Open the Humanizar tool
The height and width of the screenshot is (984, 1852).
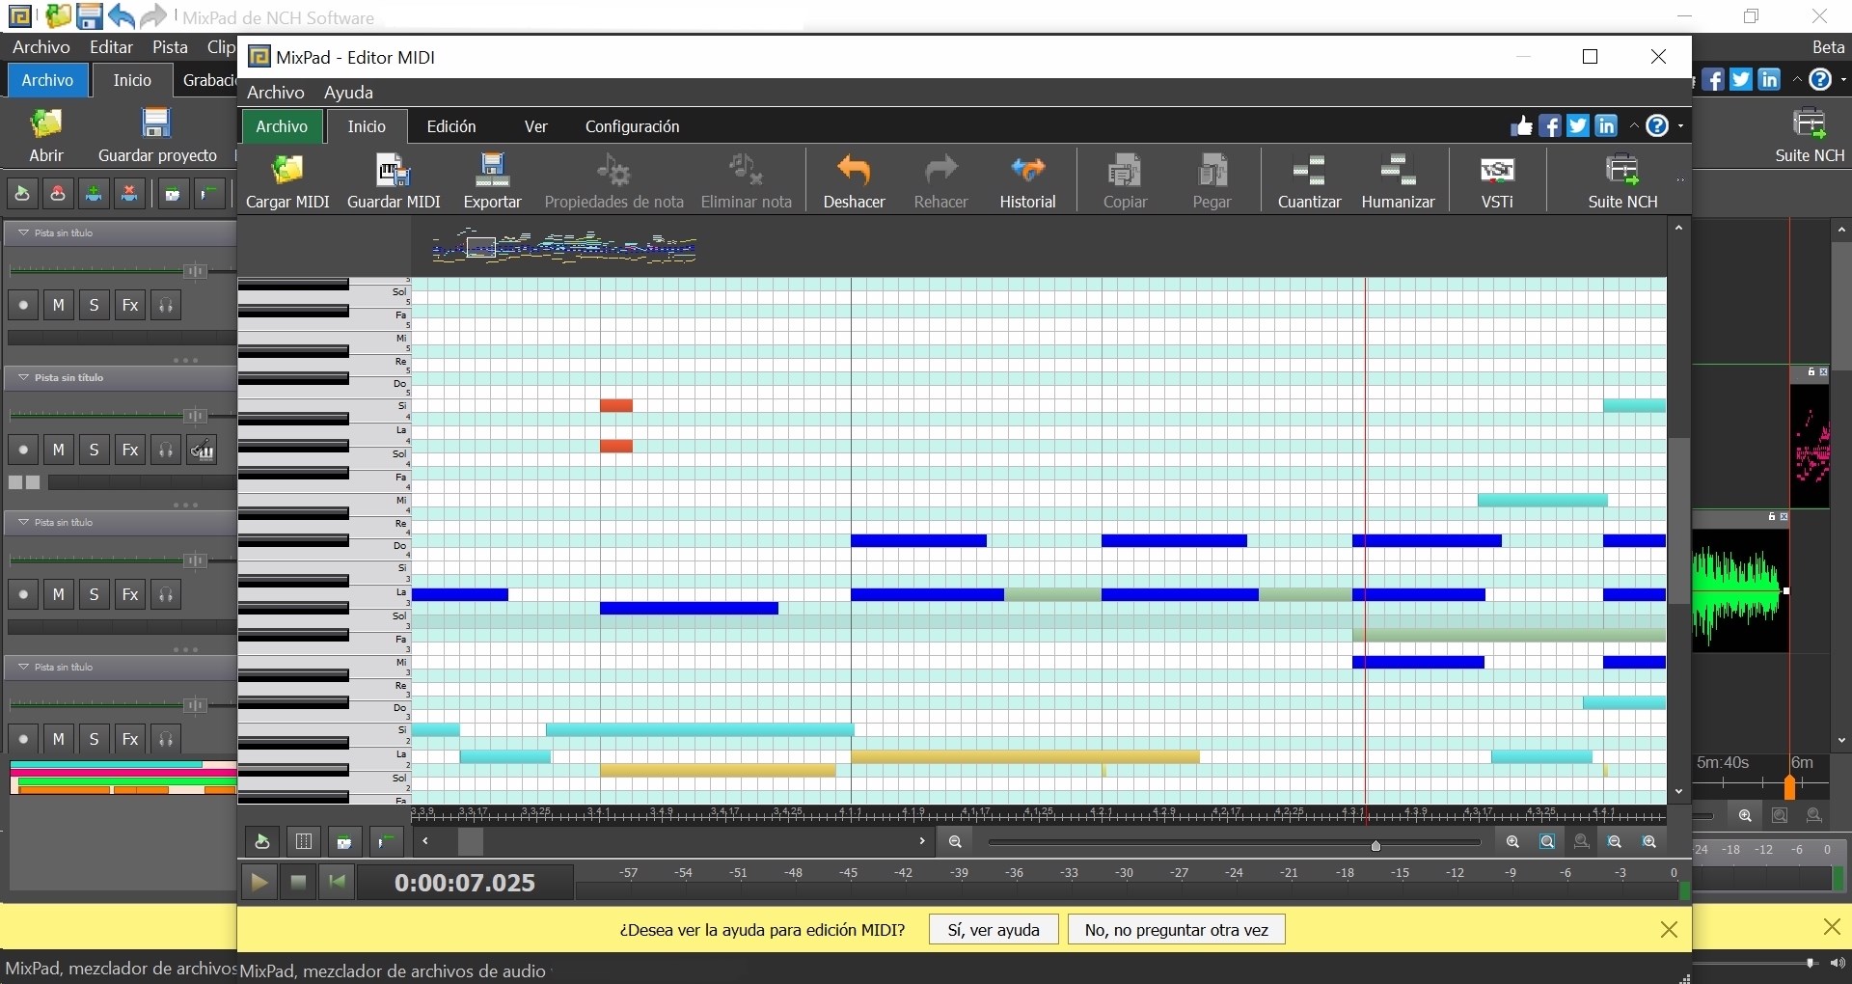1399,180
